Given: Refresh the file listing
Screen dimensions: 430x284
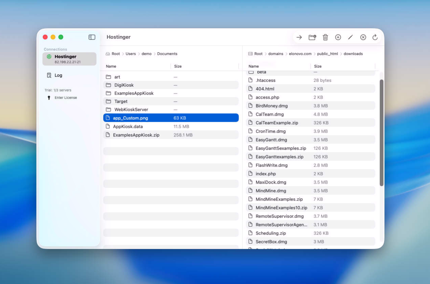Looking at the screenshot, I should tap(375, 37).
